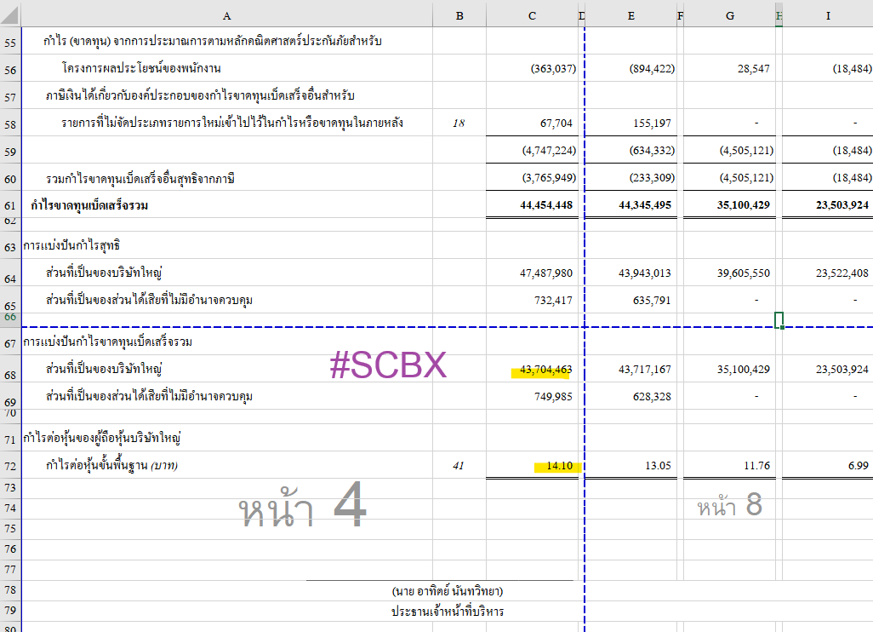Select column B header

point(459,15)
